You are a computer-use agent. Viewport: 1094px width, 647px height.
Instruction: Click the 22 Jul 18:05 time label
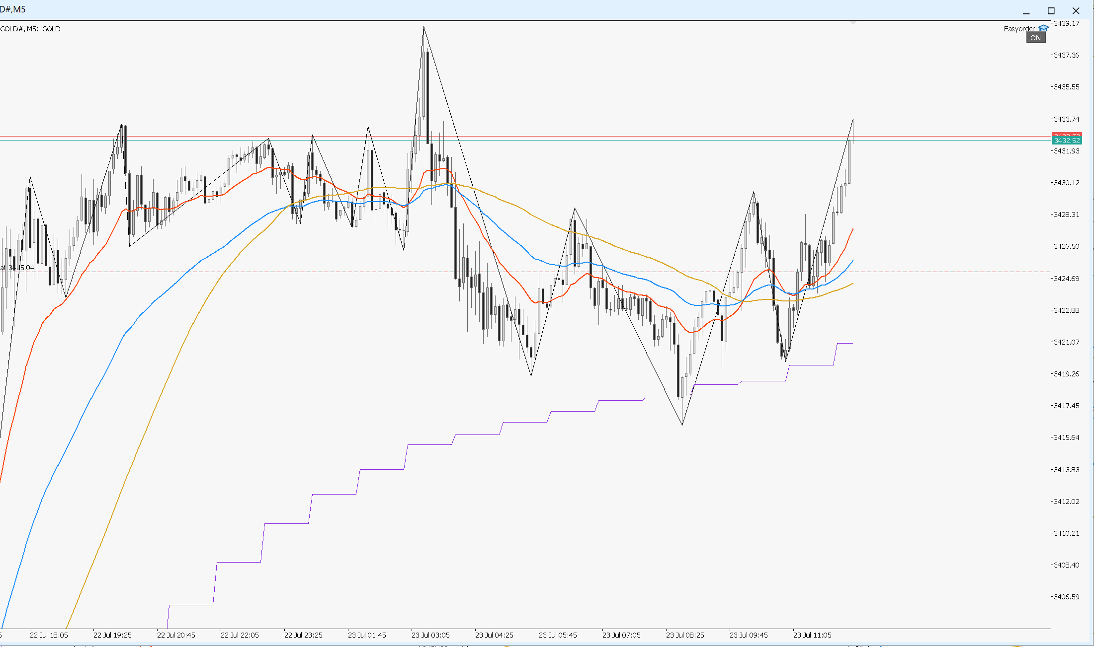[x=49, y=635]
